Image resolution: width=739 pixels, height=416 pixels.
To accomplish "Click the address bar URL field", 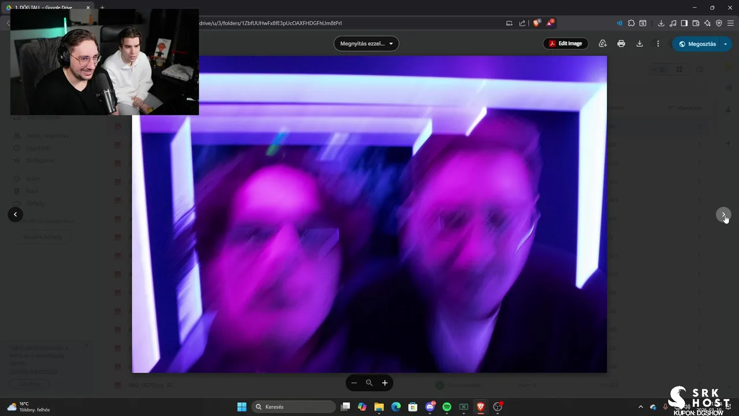I will 346,23.
